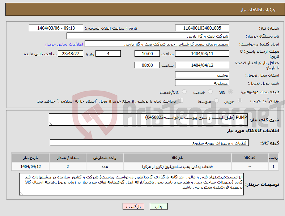The height and width of the screenshot is (216, 285).
Task: Click the تاریخ نیاز column header
Action: (x=30, y=158)
